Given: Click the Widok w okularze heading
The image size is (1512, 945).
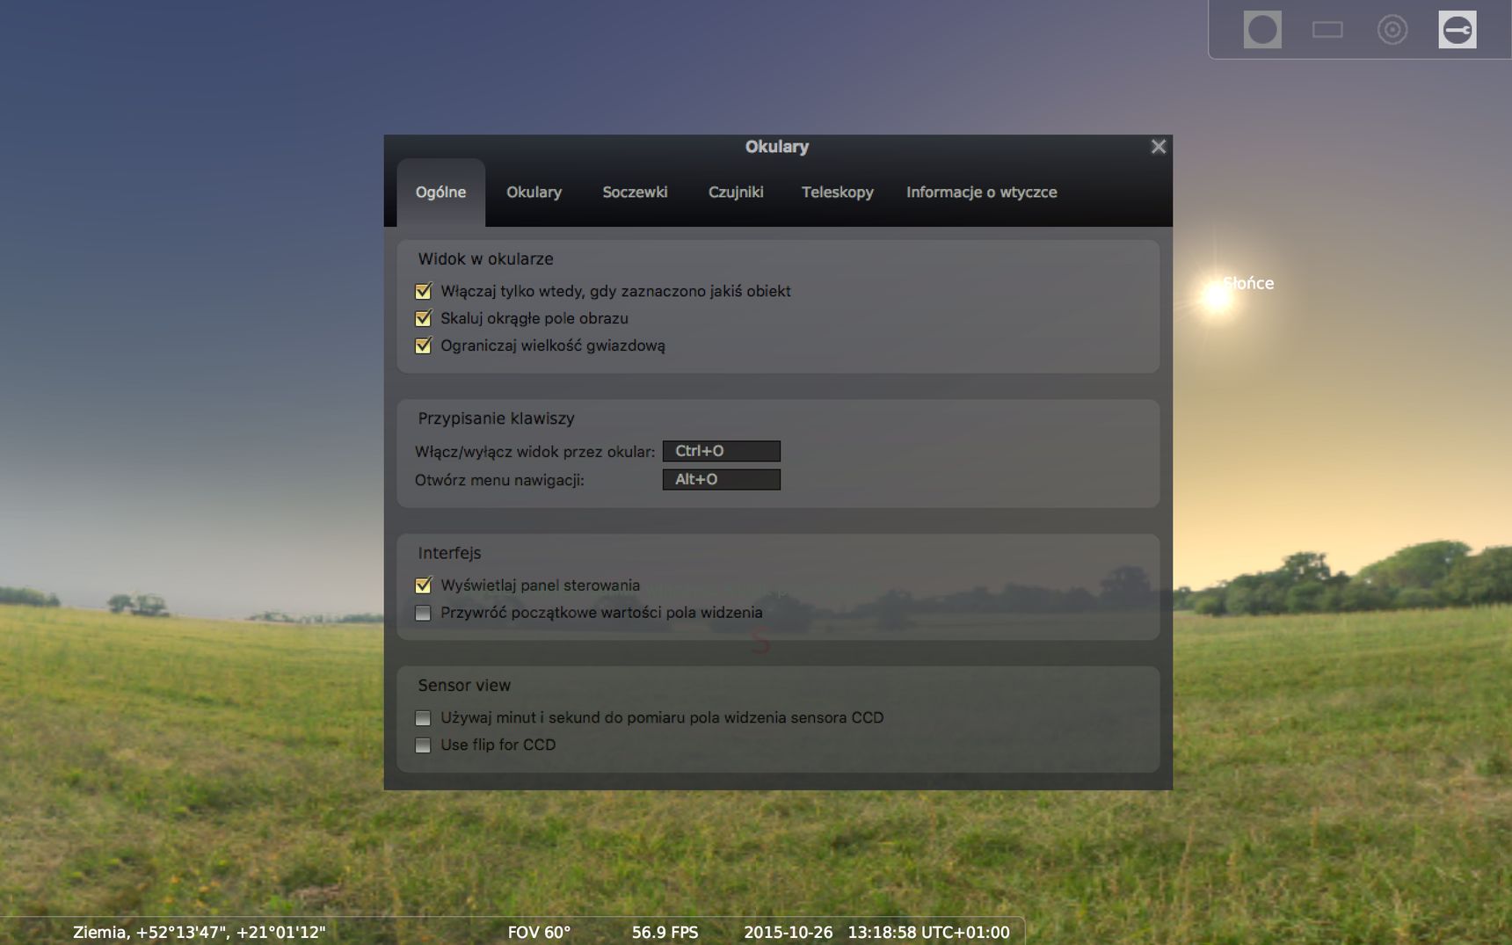Looking at the screenshot, I should pyautogui.click(x=485, y=259).
